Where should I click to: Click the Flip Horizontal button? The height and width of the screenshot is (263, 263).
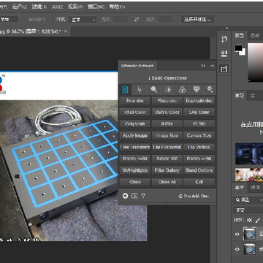coord(167,147)
